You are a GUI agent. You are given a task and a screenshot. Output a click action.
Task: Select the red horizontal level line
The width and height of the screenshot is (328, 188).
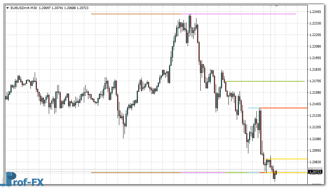pos(284,108)
